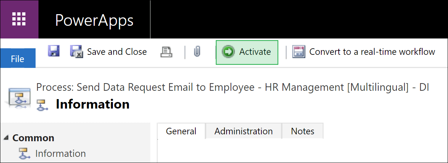Activate the workflow process

click(x=247, y=52)
